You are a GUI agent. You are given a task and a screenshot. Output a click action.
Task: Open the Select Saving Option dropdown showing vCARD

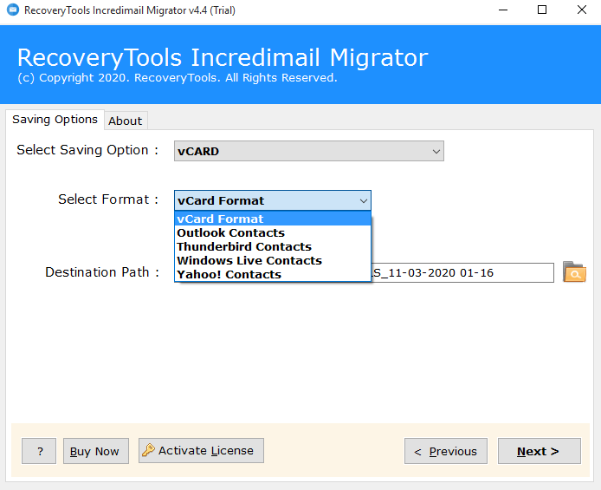308,151
